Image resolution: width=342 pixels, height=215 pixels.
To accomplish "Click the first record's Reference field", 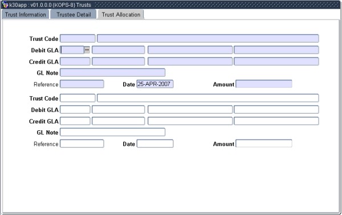I will coord(82,84).
